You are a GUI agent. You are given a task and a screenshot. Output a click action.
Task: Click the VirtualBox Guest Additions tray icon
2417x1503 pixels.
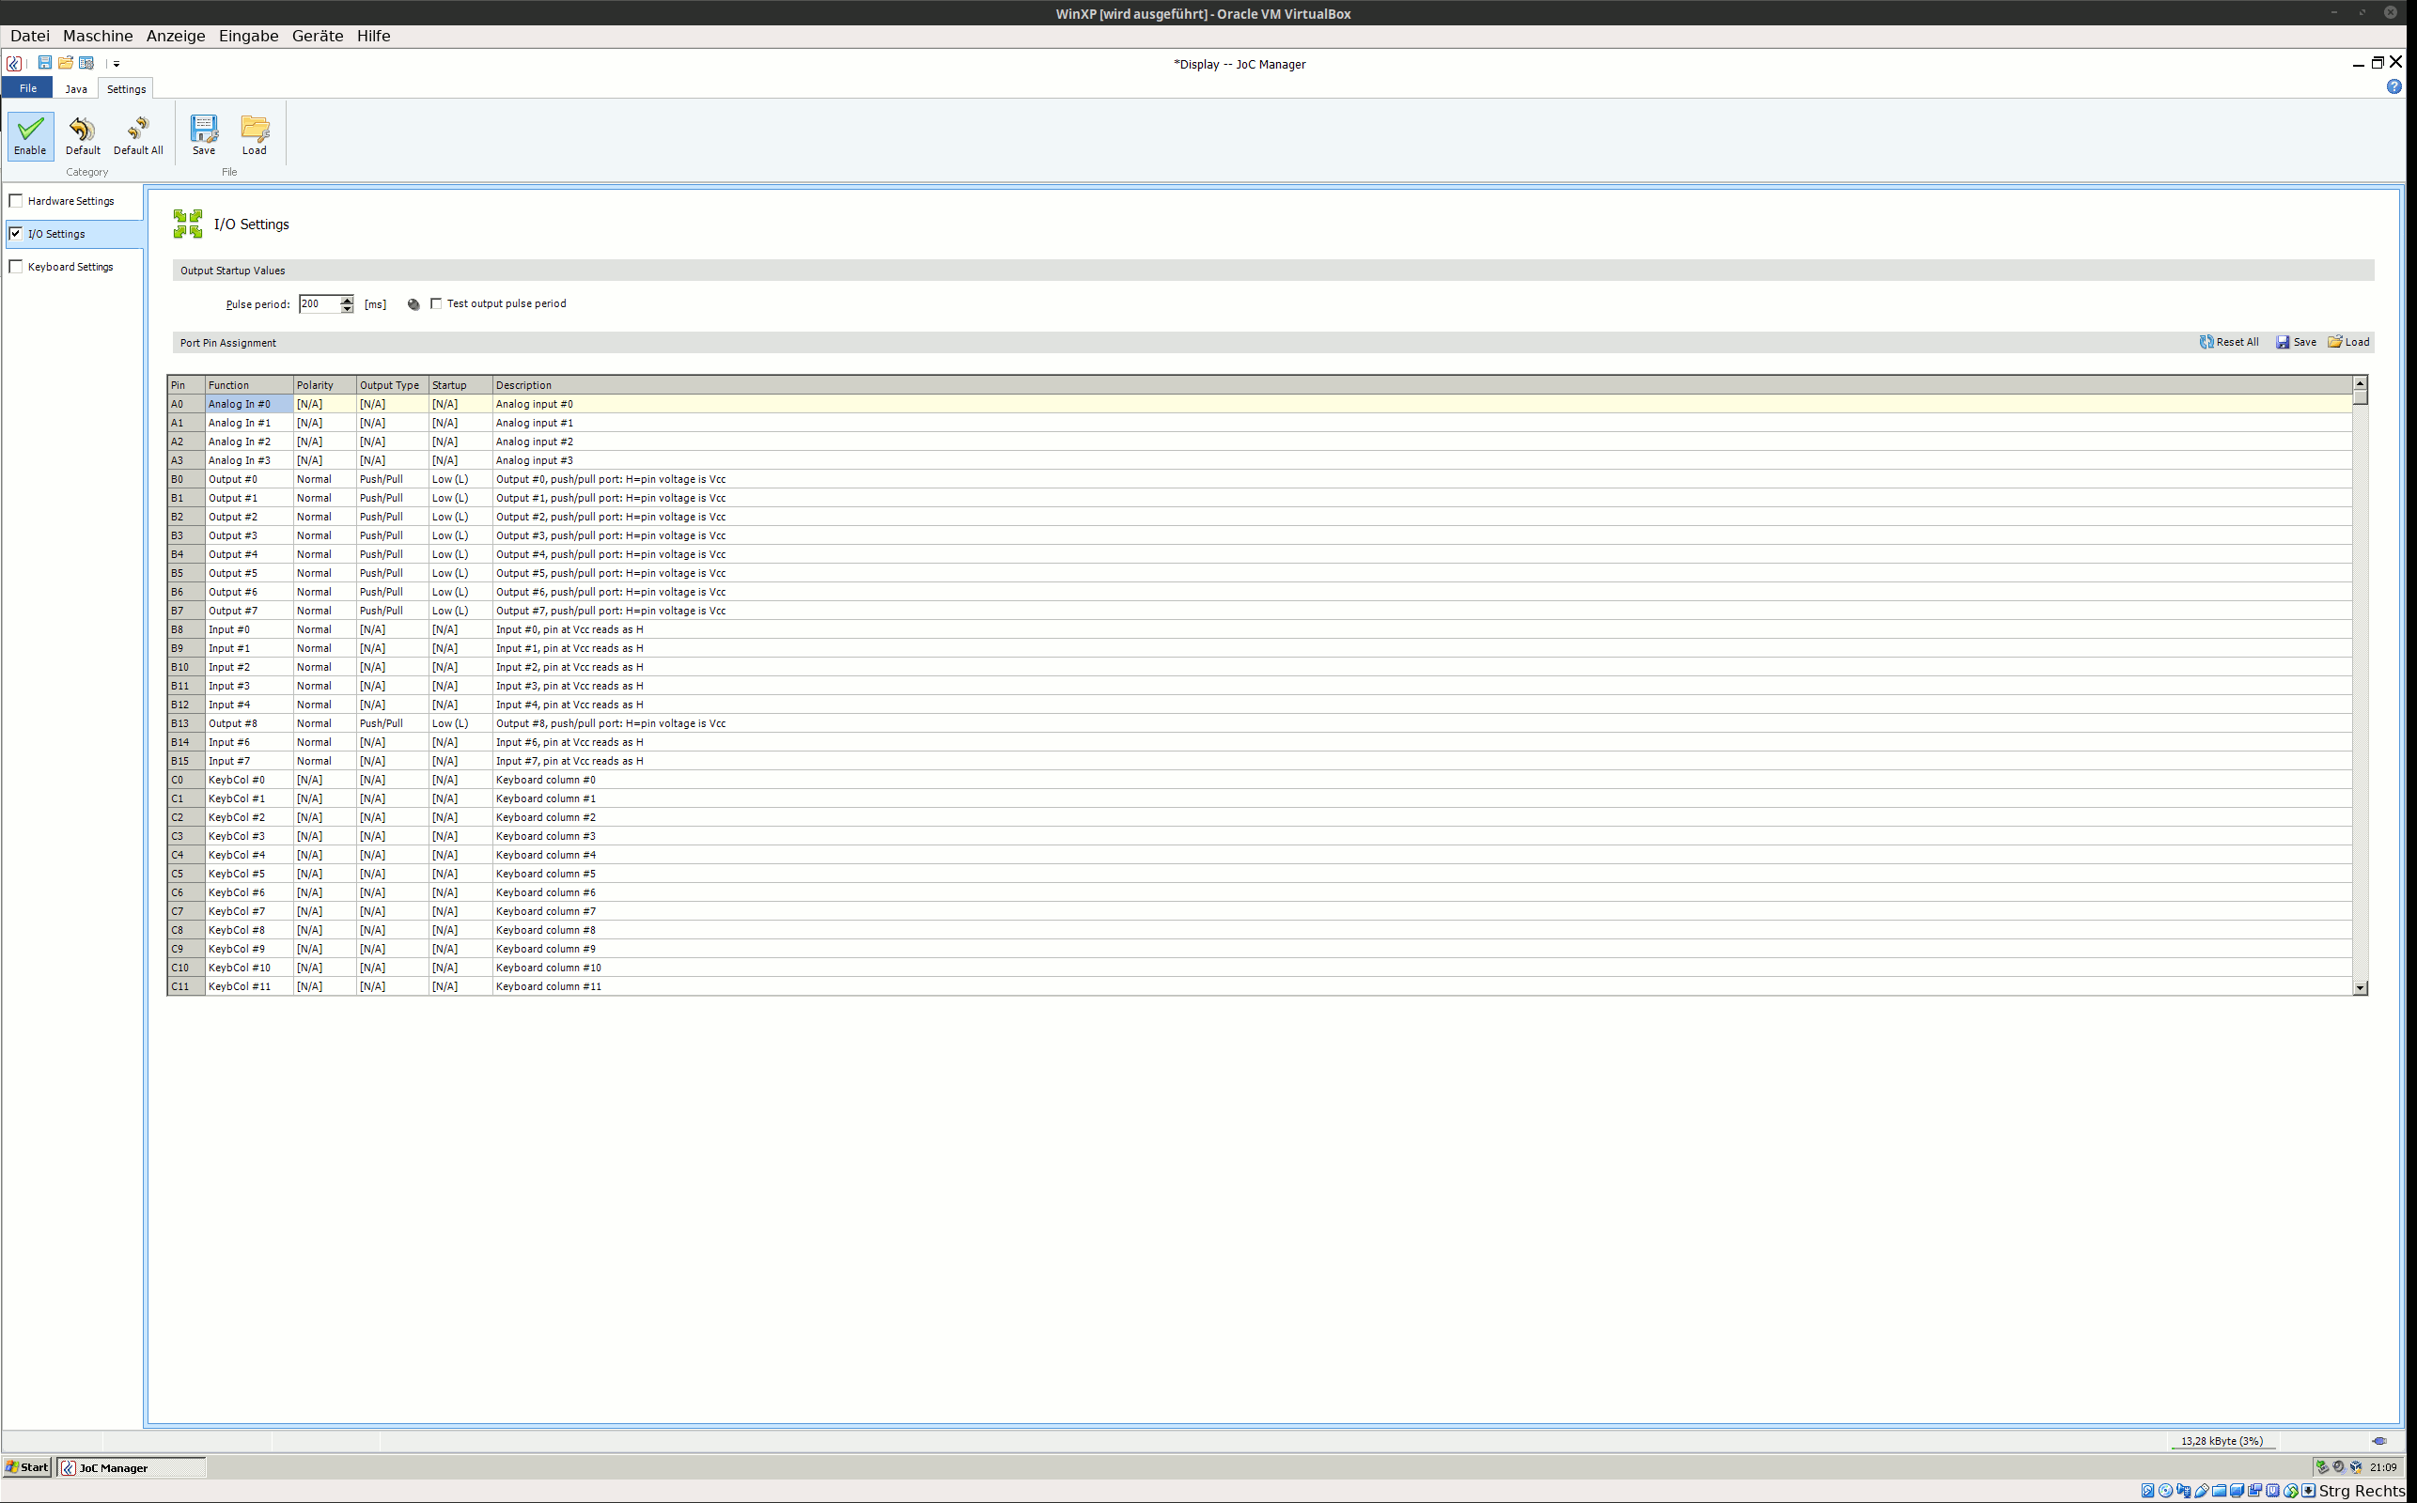2356,1467
